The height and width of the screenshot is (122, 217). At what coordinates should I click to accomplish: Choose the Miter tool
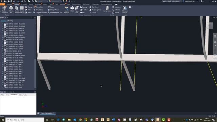tap(28, 10)
